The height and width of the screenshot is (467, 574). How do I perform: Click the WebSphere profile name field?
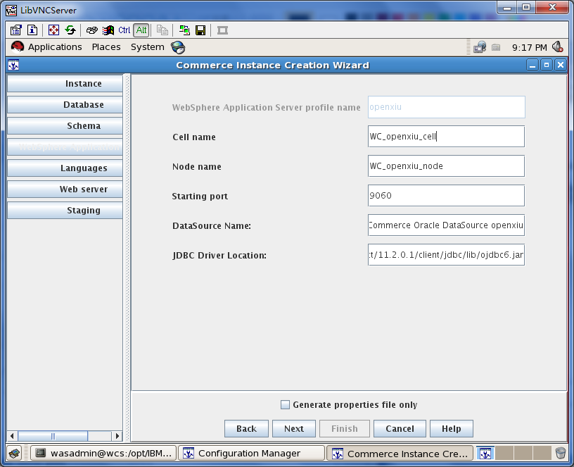click(446, 107)
